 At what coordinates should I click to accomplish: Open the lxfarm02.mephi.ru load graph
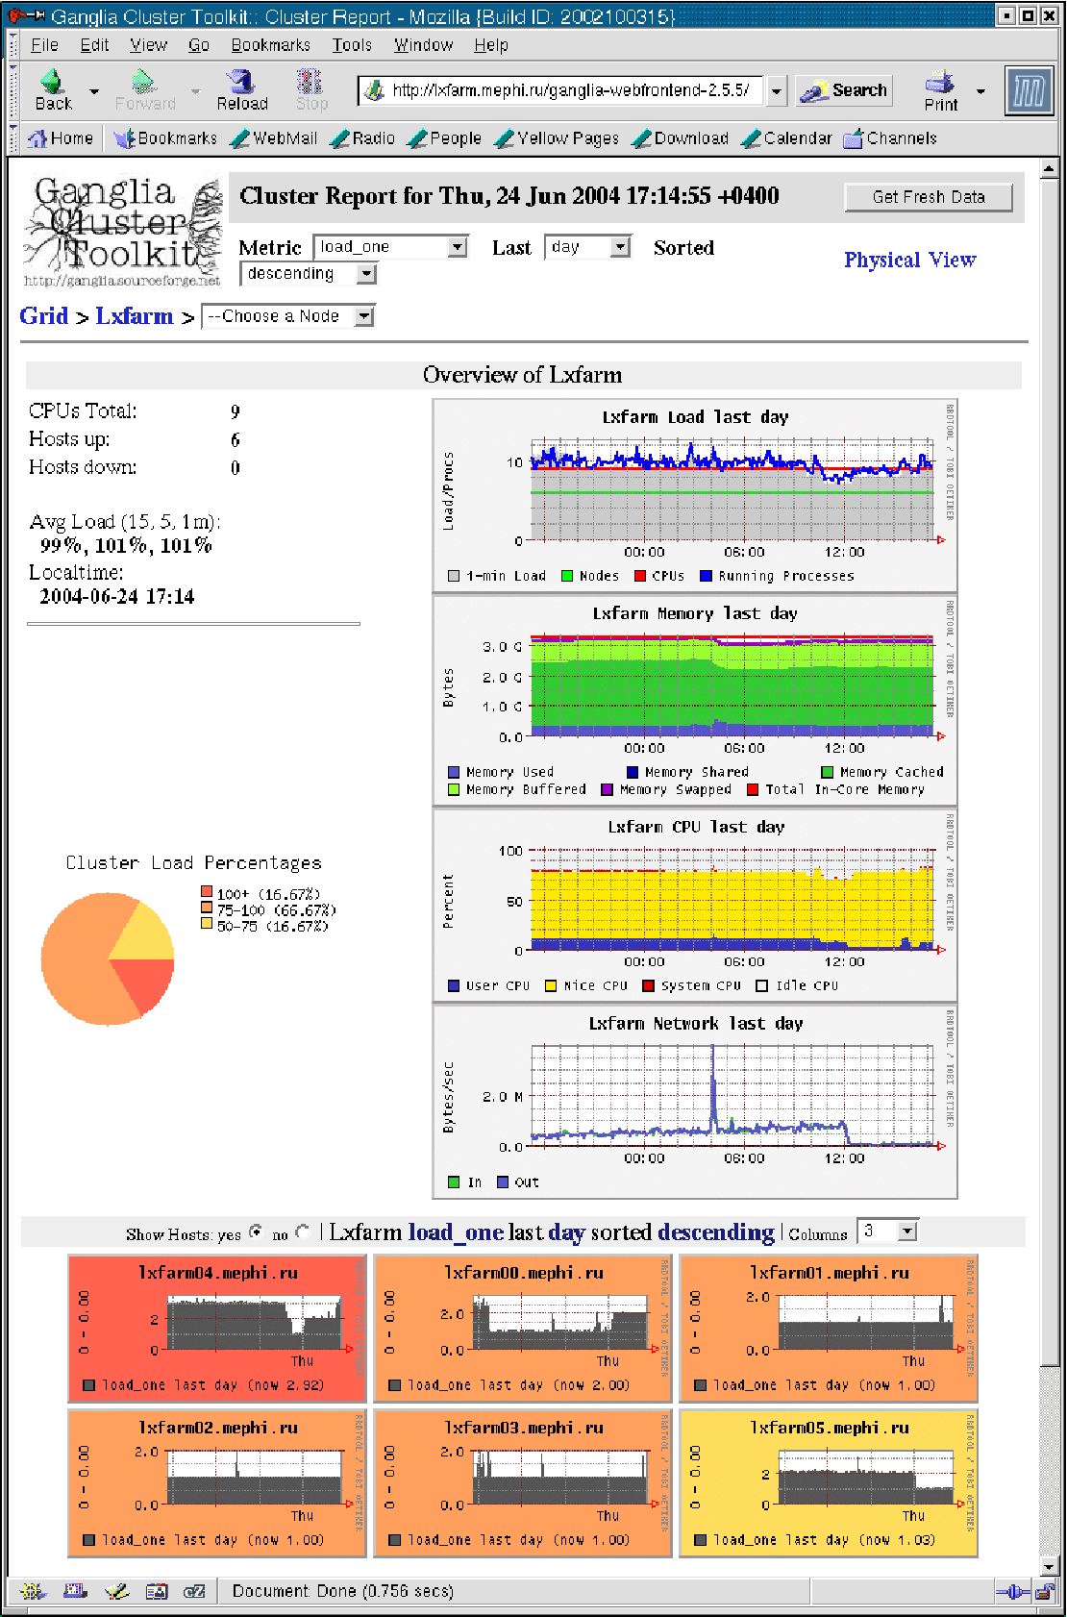pyautogui.click(x=217, y=1482)
